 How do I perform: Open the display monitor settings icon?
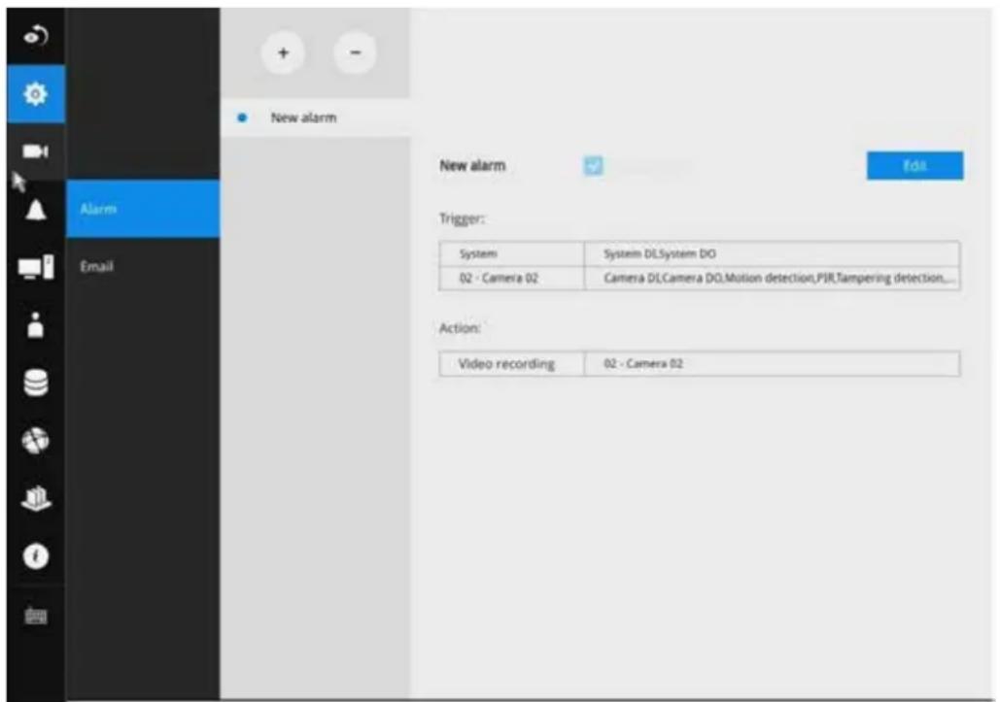pyautogui.click(x=36, y=267)
